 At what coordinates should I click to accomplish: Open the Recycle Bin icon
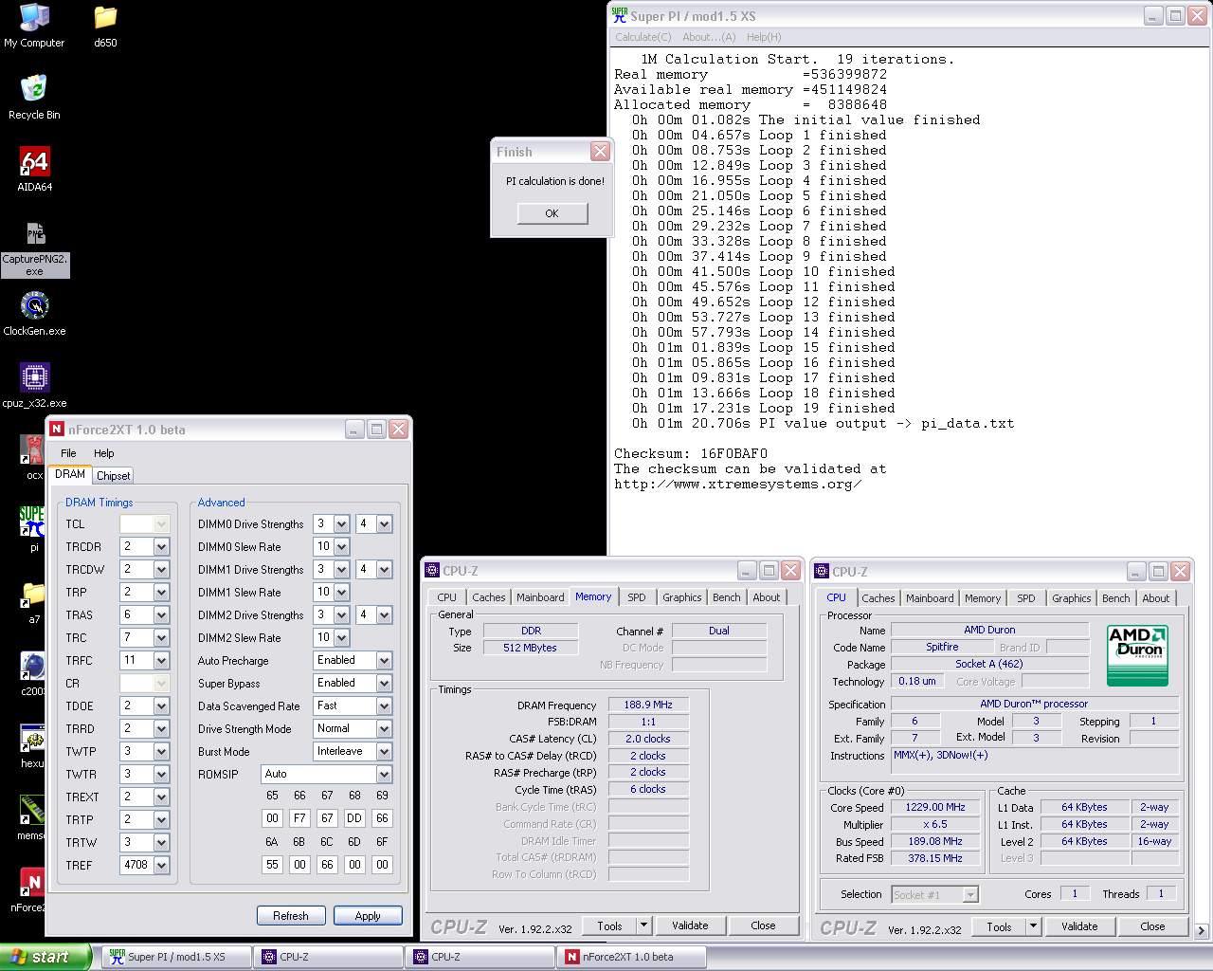click(34, 98)
